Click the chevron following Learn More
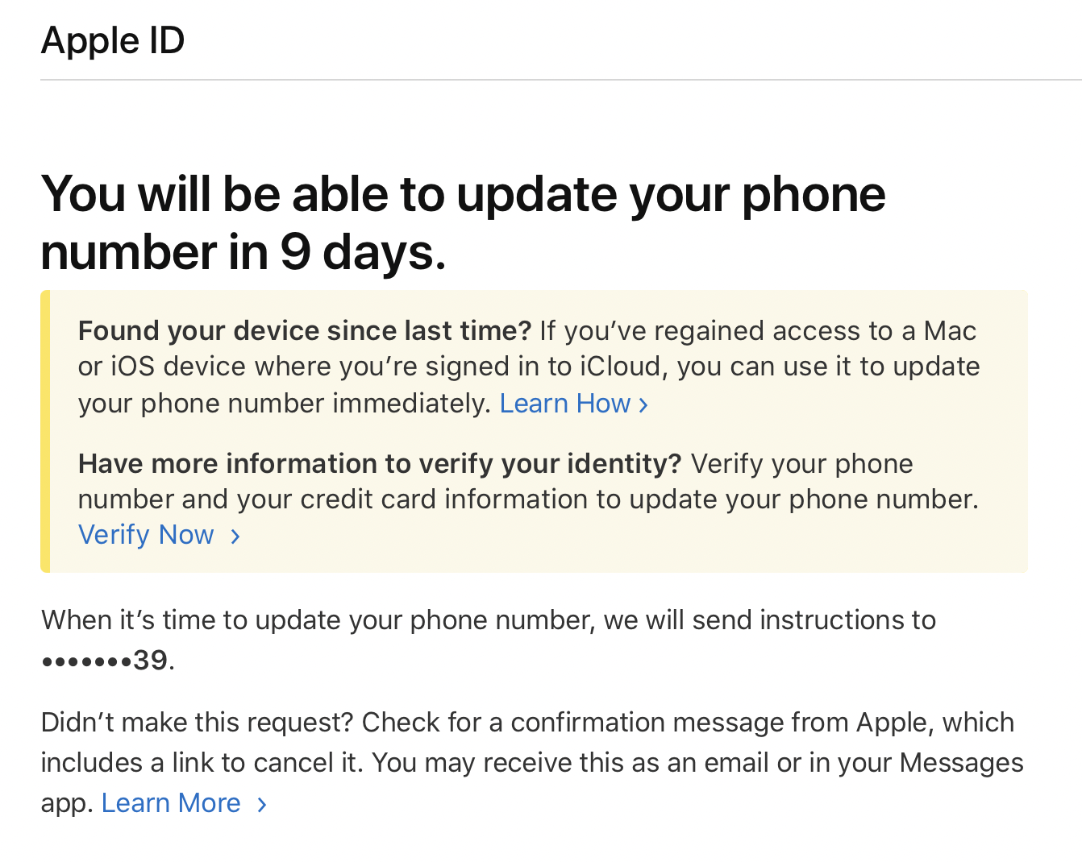 pyautogui.click(x=260, y=804)
